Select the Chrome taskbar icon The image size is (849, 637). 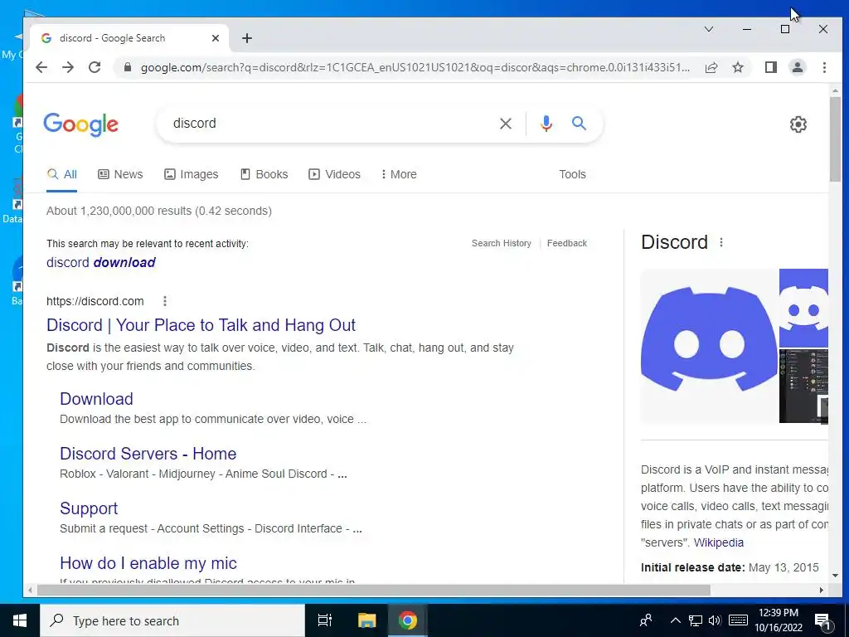pos(408,620)
